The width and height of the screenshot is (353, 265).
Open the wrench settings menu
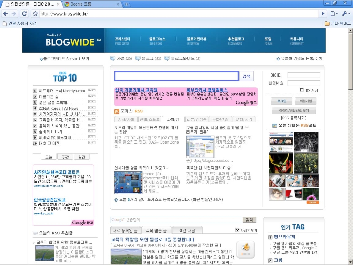[346, 14]
